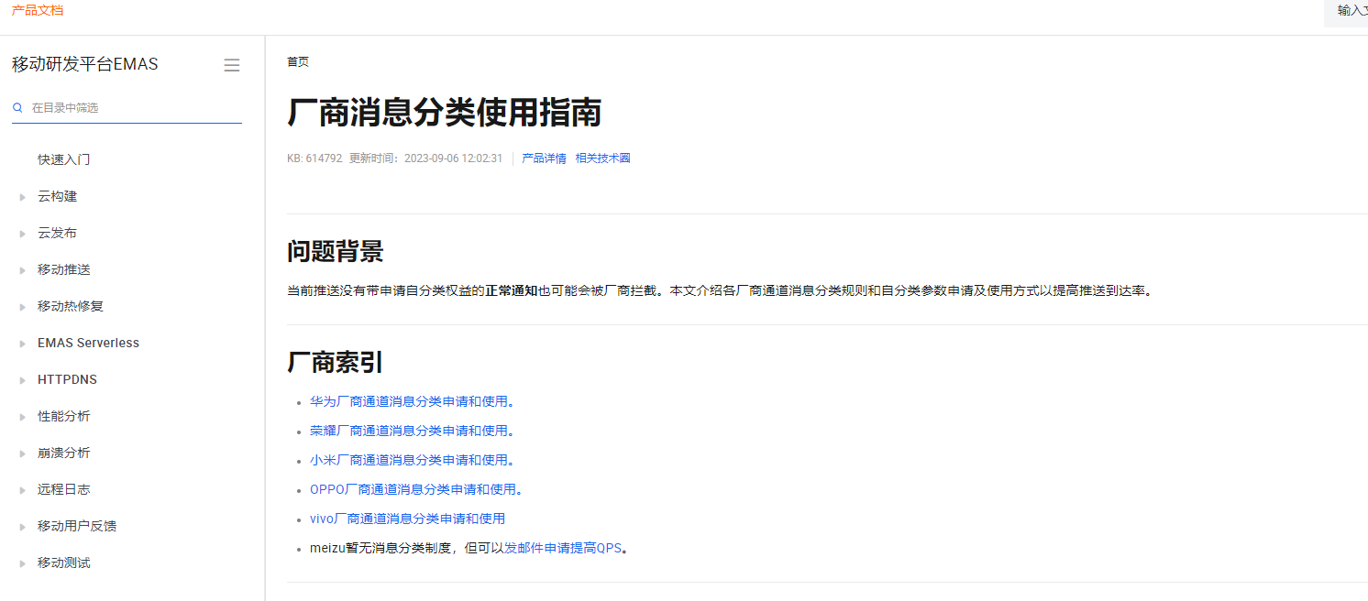Screen dimensions: 1368x601
Task: Click the search magnifier icon in directory filter
Action: click(17, 107)
